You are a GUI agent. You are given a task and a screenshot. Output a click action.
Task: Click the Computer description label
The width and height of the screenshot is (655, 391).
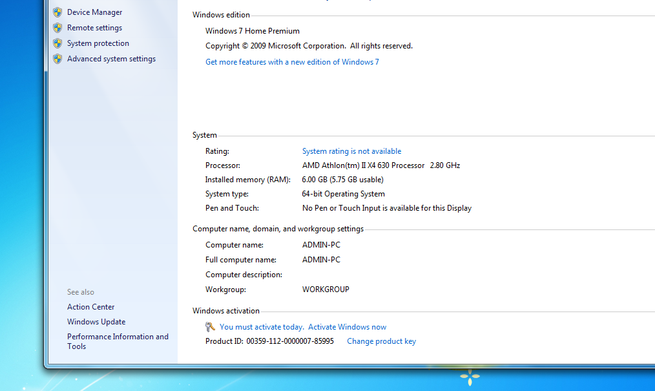(244, 275)
